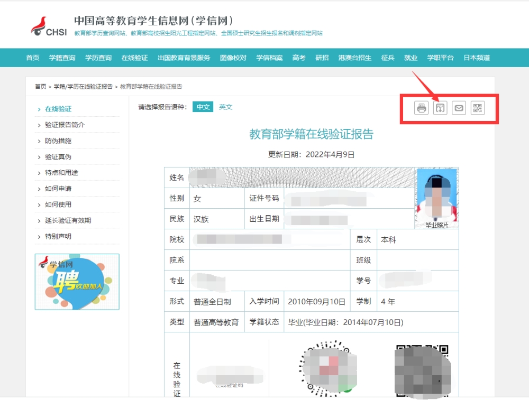The height and width of the screenshot is (400, 529).
Task: Click the 入学时间 value 2010年09月10日
Action: pos(316,302)
